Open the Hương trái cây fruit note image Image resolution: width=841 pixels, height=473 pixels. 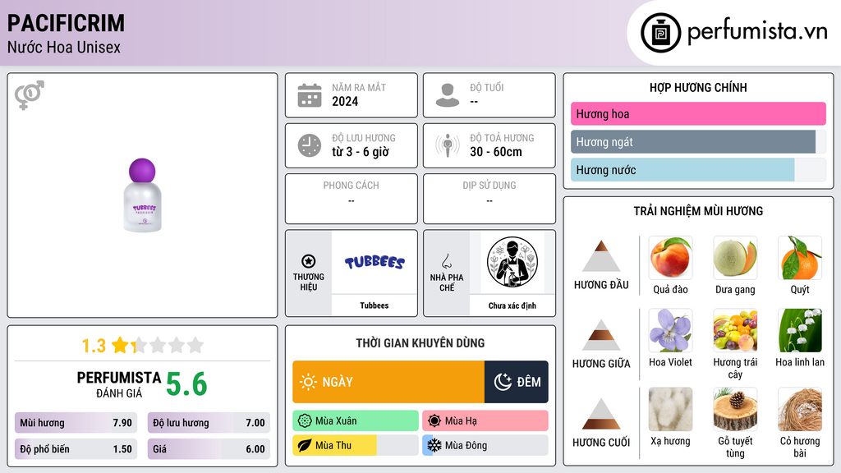click(x=735, y=330)
